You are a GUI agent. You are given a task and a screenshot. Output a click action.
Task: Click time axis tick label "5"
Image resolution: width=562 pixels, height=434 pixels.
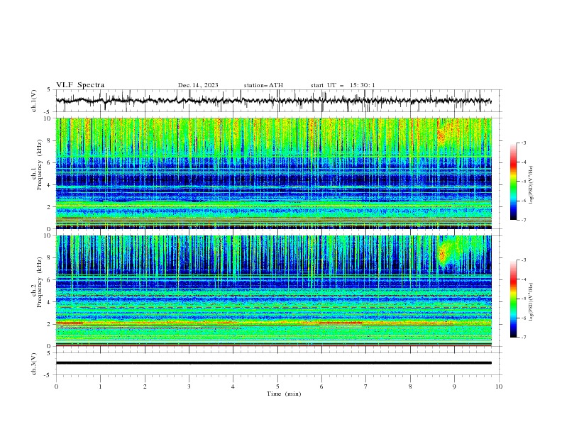point(277,386)
